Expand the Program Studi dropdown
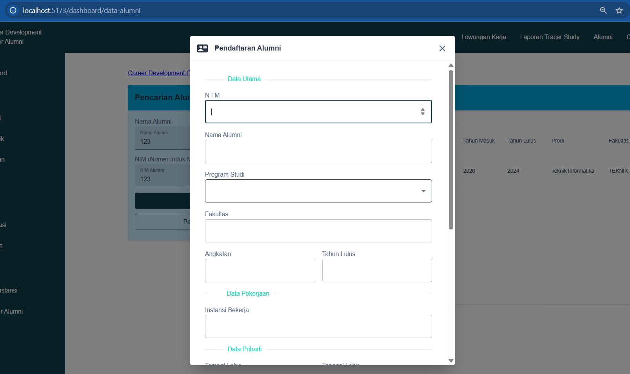The width and height of the screenshot is (630, 374). point(423,191)
